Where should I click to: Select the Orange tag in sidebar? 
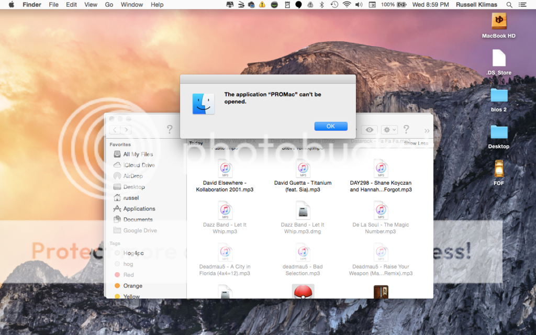point(132,286)
